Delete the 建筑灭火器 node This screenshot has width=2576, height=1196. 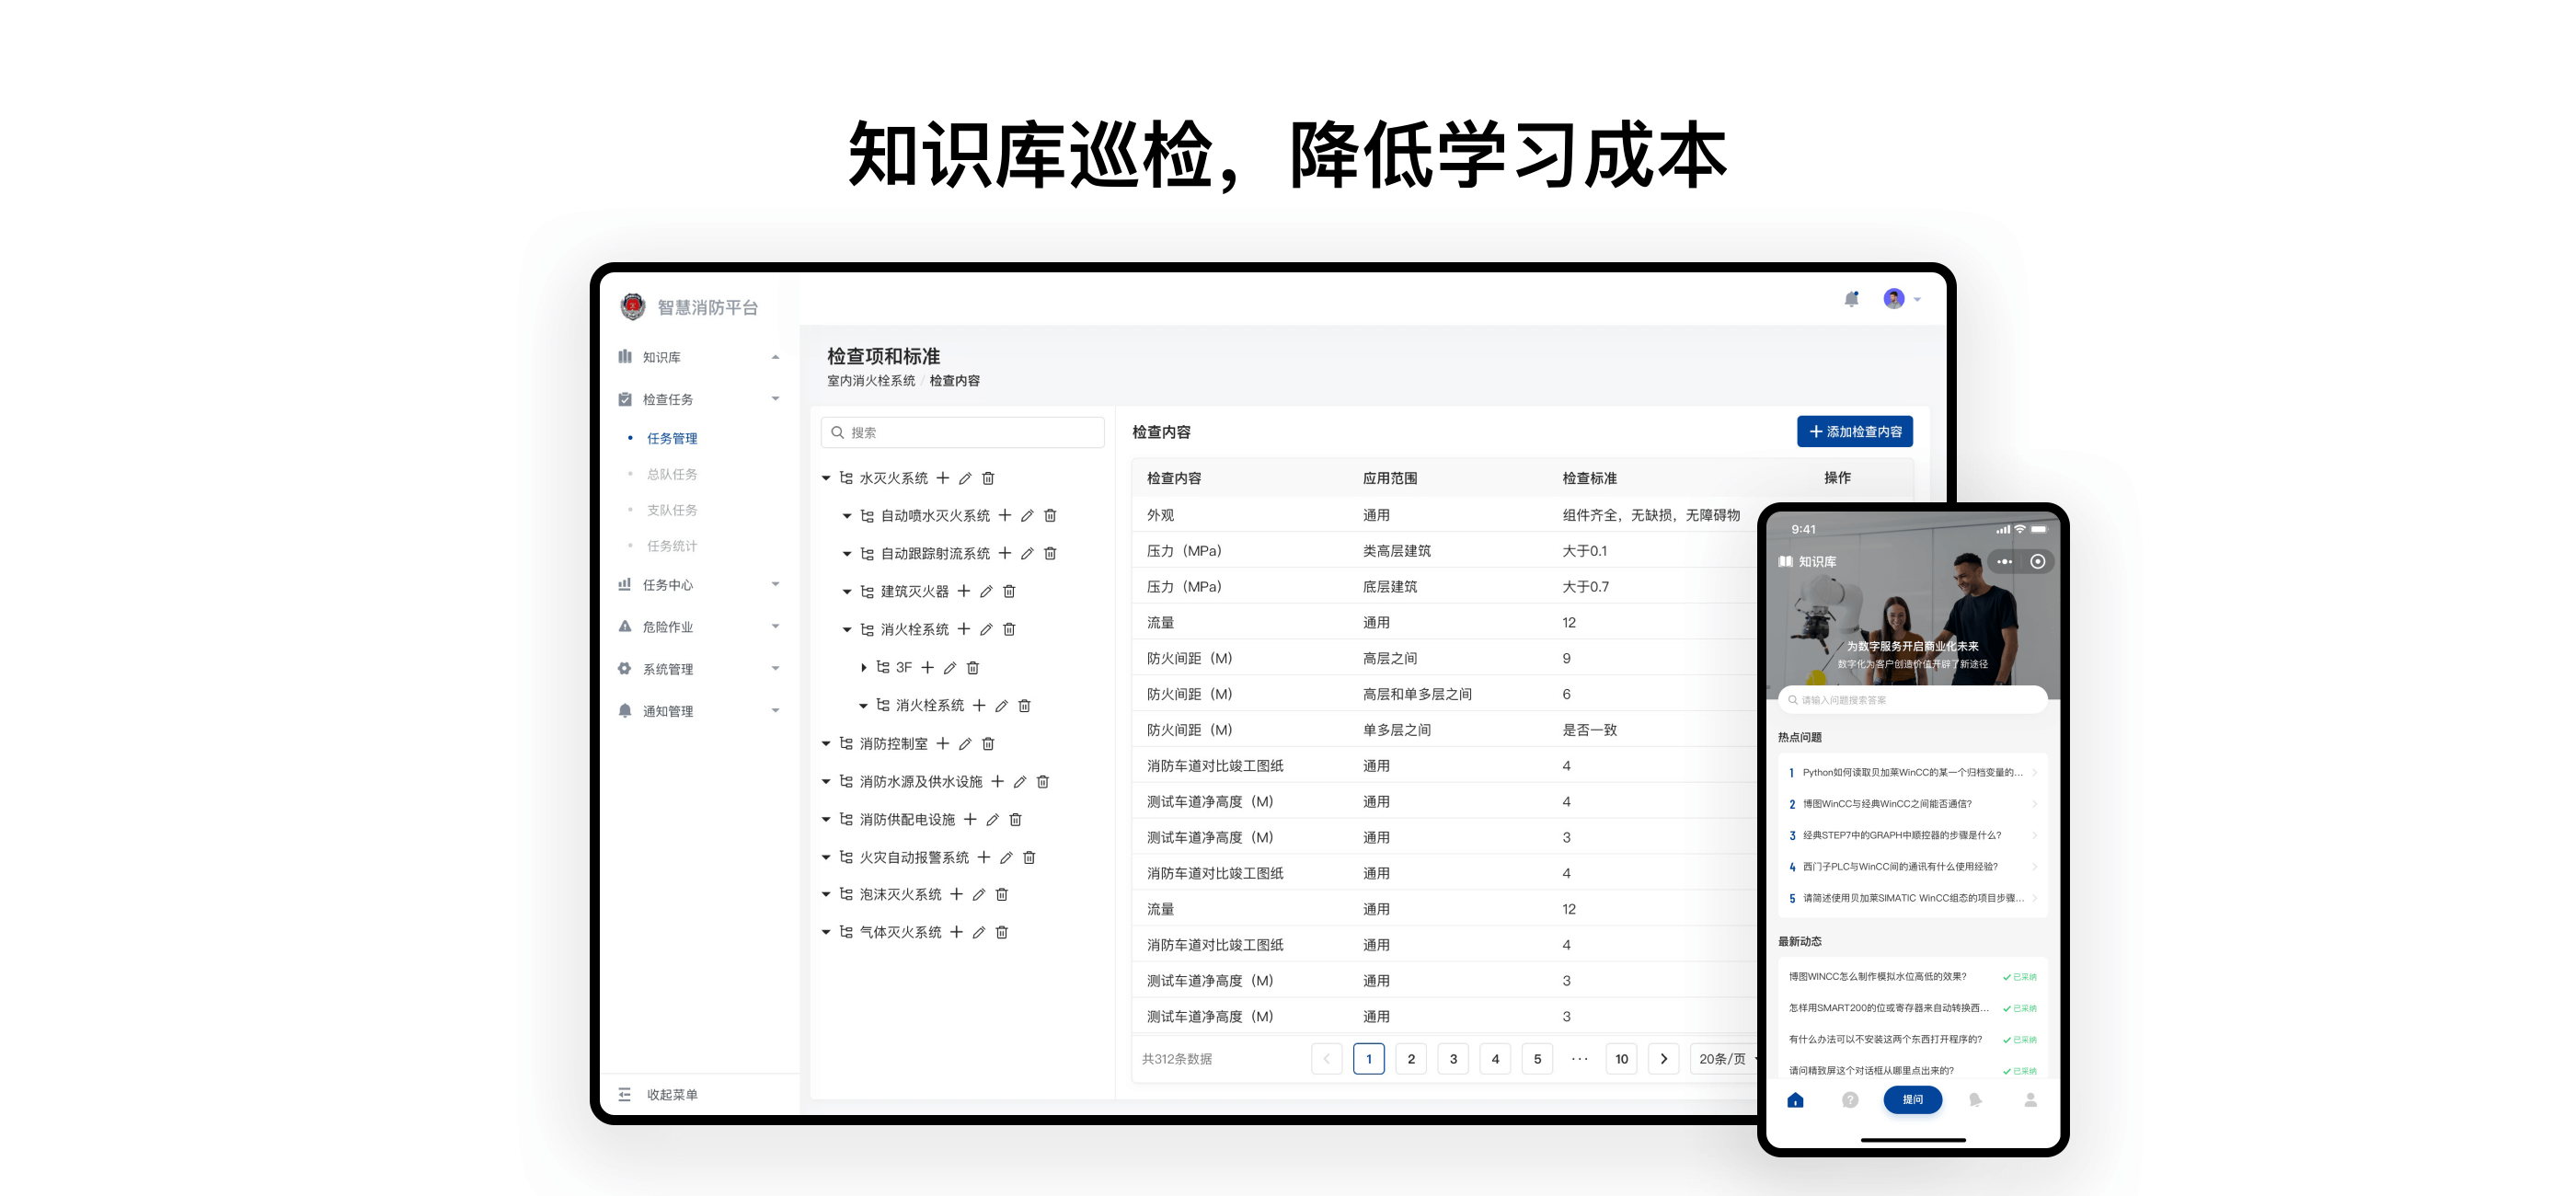[1009, 592]
